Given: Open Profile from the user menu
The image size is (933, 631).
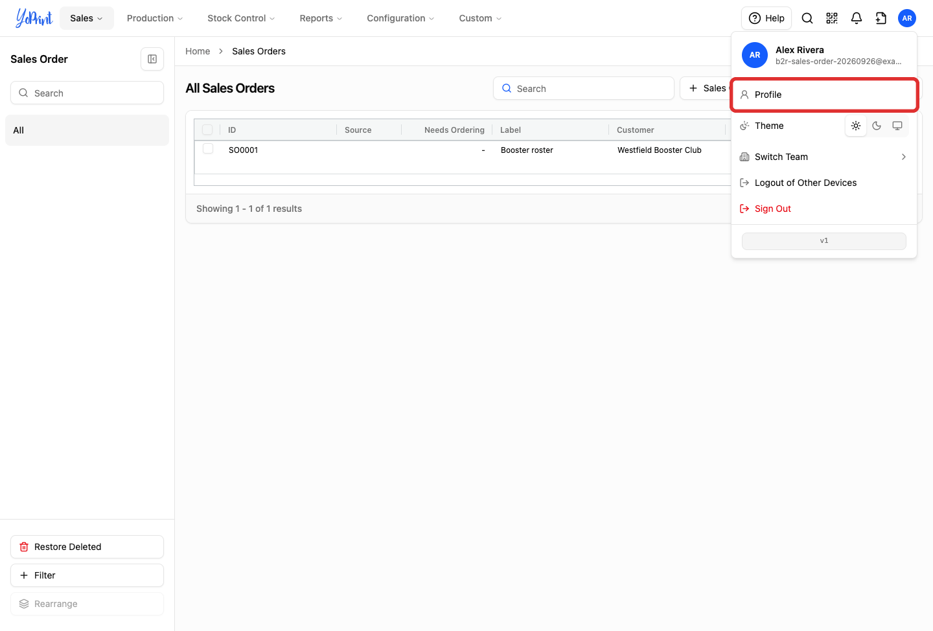Looking at the screenshot, I should pos(824,95).
